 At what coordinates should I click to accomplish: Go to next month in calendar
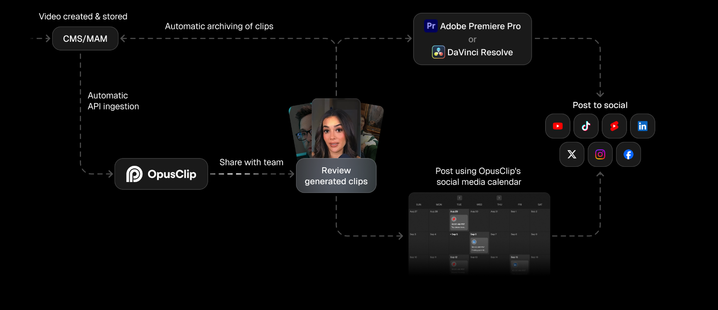(499, 198)
